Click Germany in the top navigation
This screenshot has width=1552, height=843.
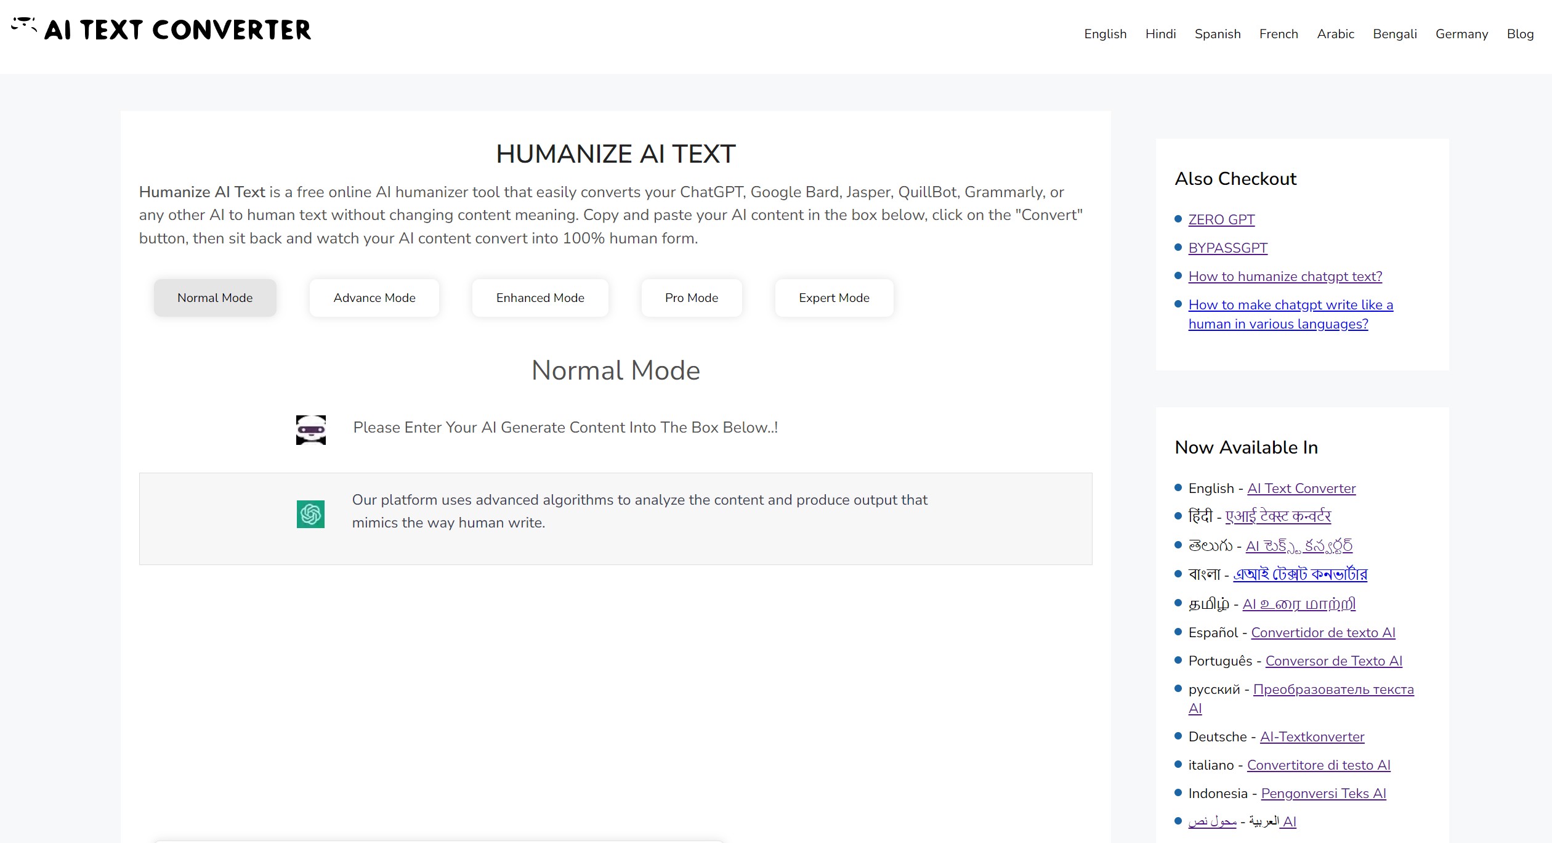point(1461,34)
